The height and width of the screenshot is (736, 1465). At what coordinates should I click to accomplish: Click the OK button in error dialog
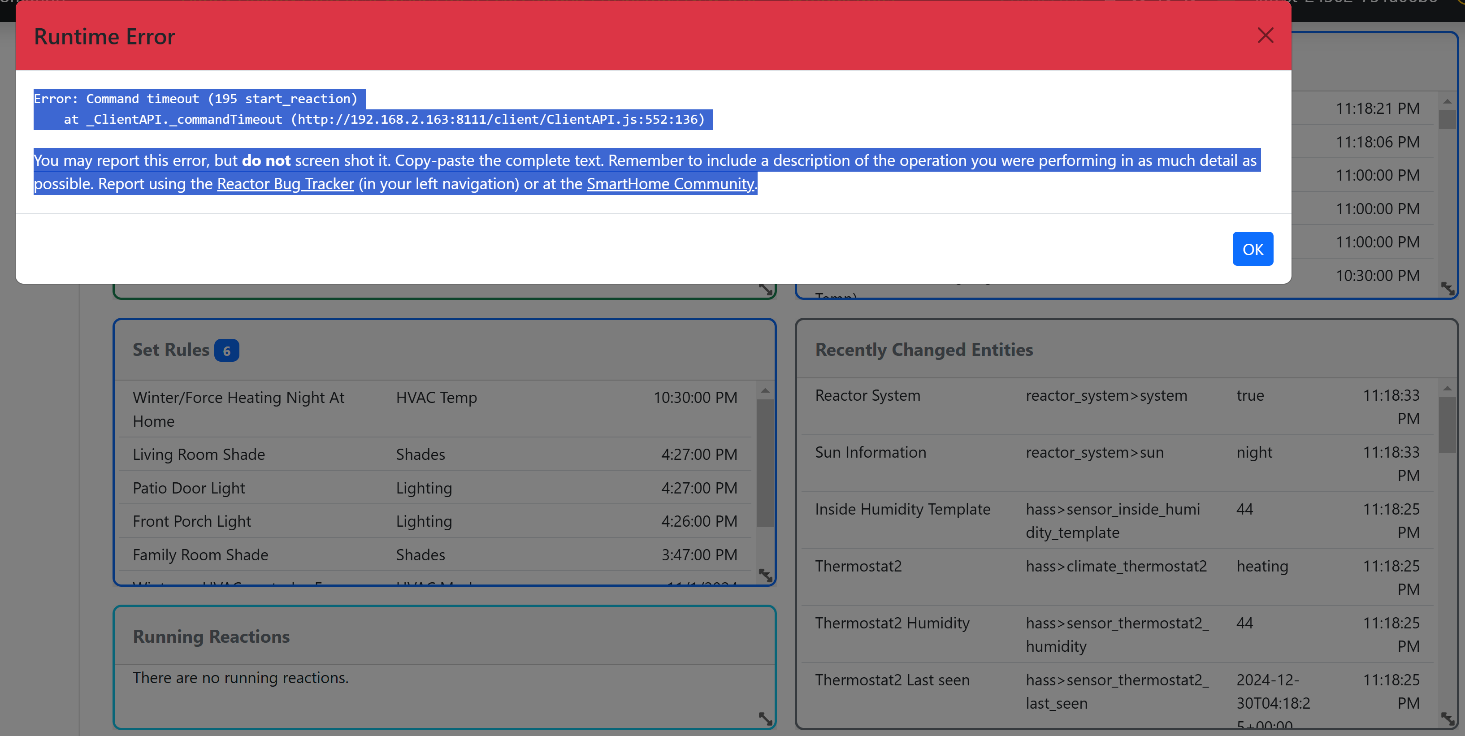pos(1253,249)
